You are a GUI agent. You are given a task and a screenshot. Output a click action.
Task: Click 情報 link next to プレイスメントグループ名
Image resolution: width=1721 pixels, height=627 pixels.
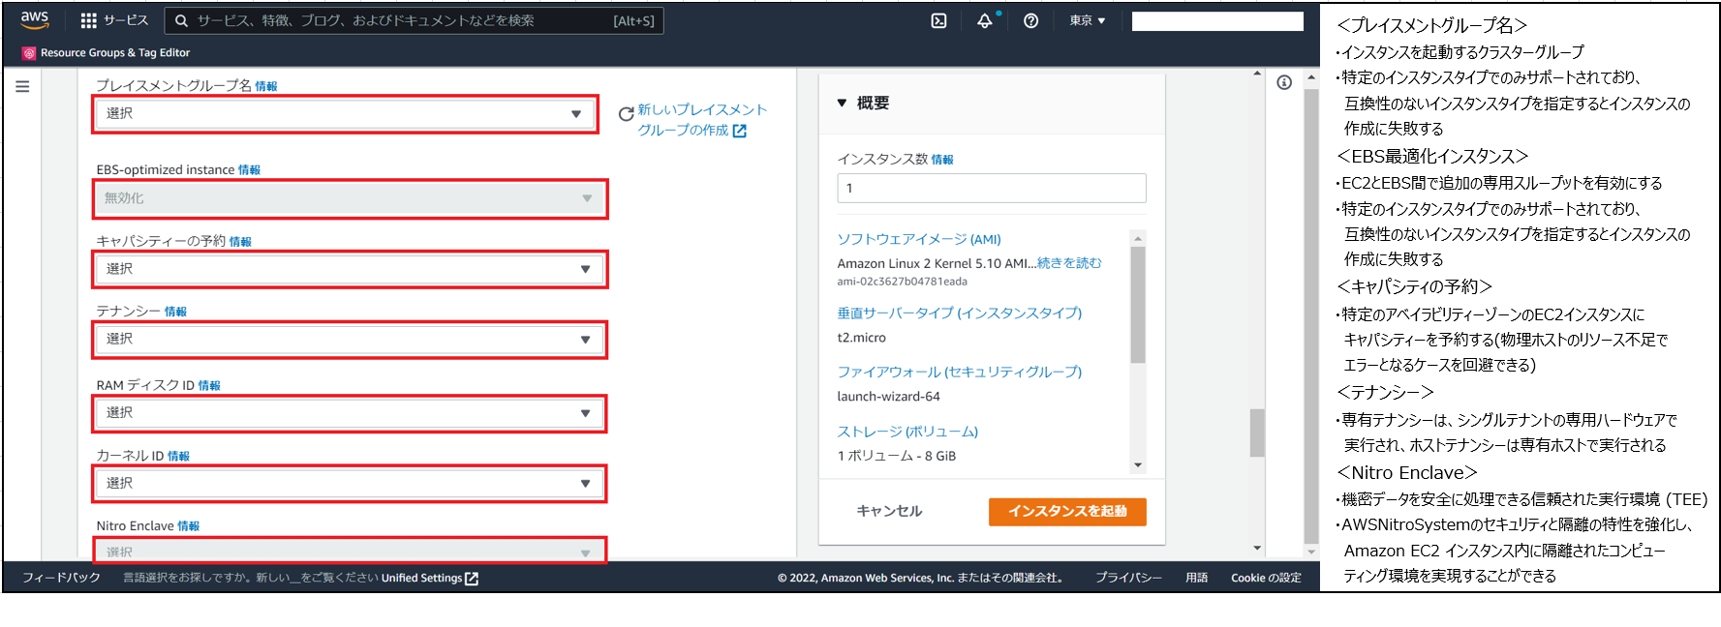266,87
